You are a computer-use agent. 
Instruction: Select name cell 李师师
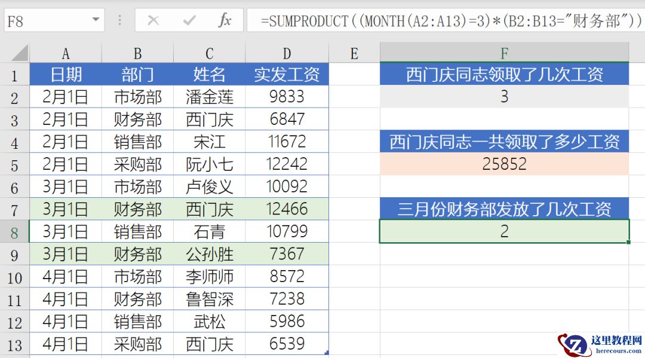coord(210,276)
